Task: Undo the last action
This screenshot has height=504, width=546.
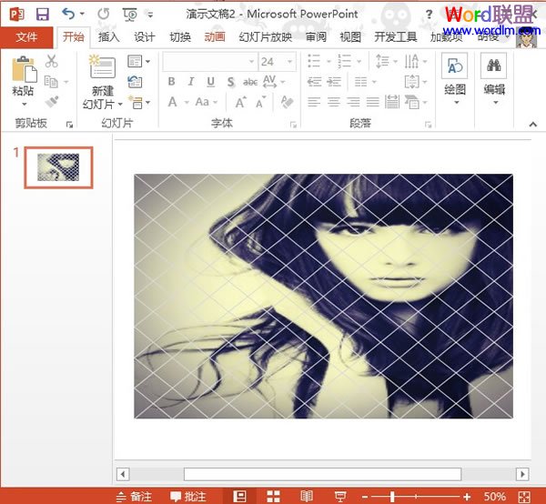Action: coord(68,14)
